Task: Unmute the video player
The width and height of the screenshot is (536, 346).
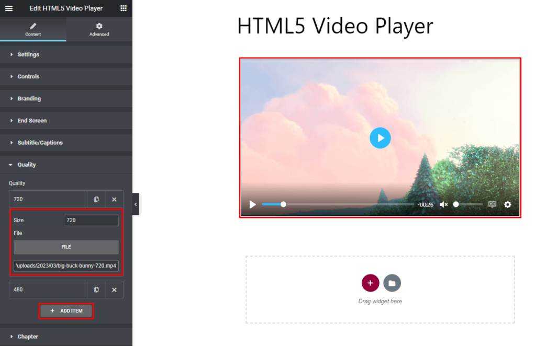Action: coord(443,204)
